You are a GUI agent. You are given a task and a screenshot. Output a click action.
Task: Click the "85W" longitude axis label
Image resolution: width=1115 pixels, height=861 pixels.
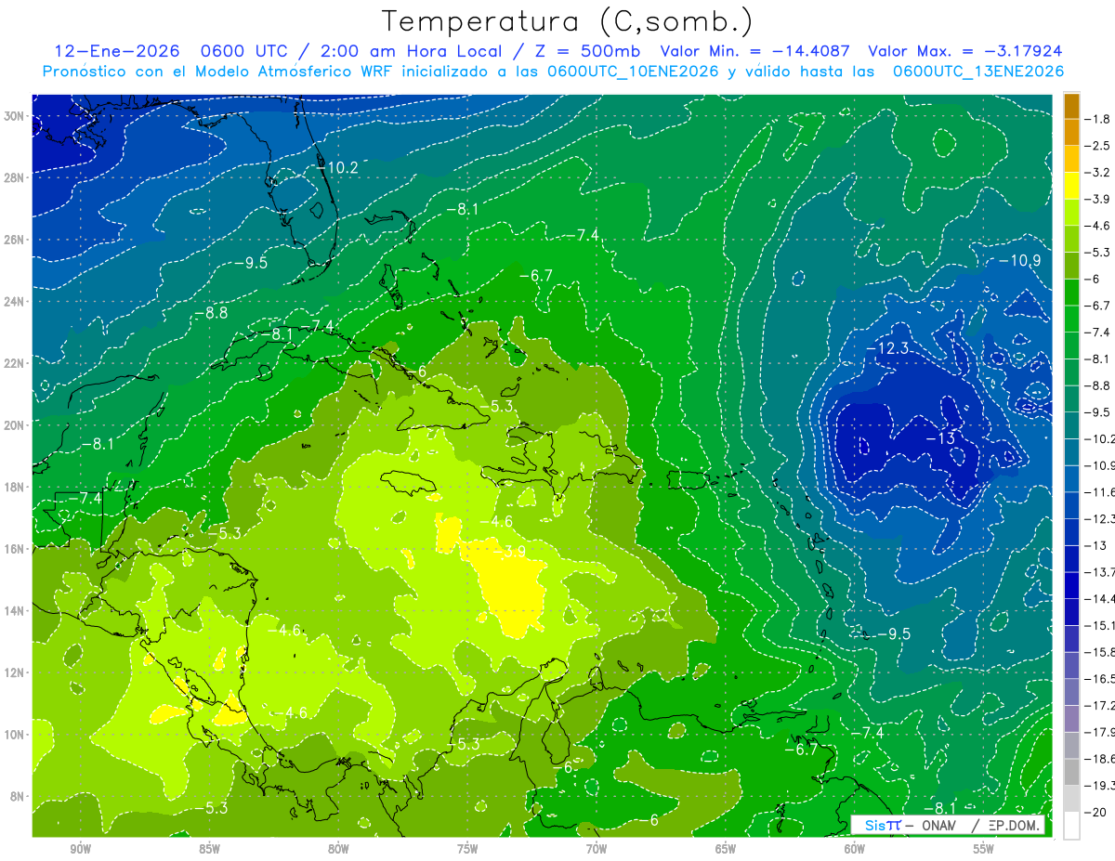[x=209, y=850]
